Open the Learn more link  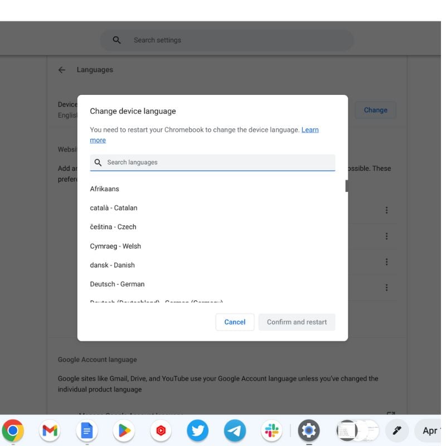pyautogui.click(x=310, y=129)
